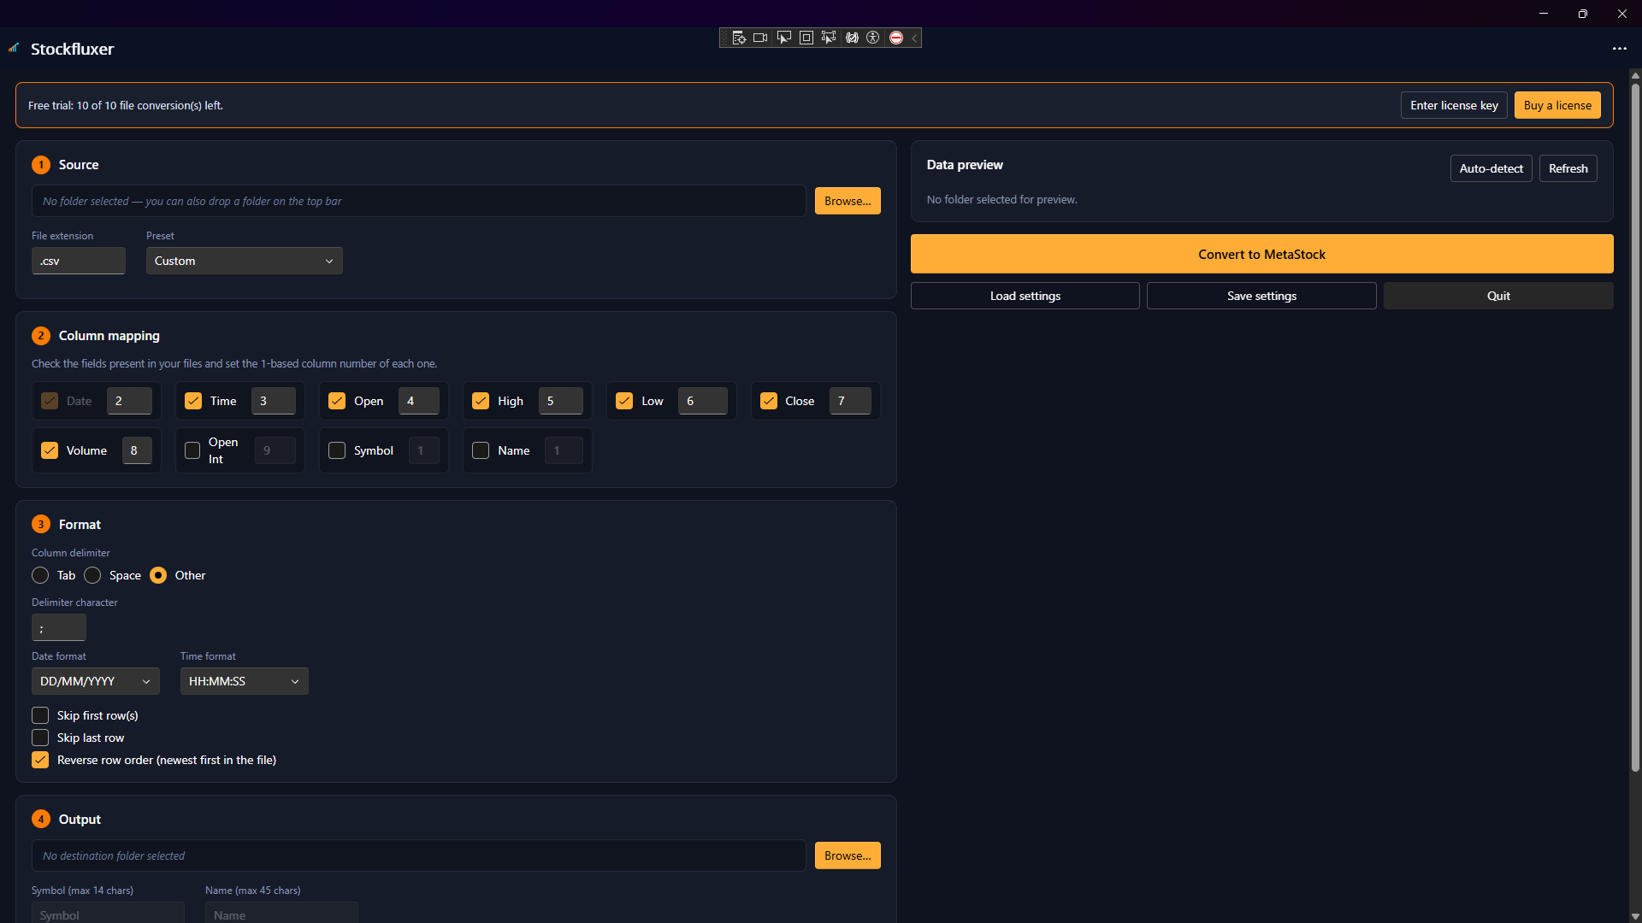
Task: Click 'No folder selected for preview.' text
Action: pyautogui.click(x=1002, y=199)
